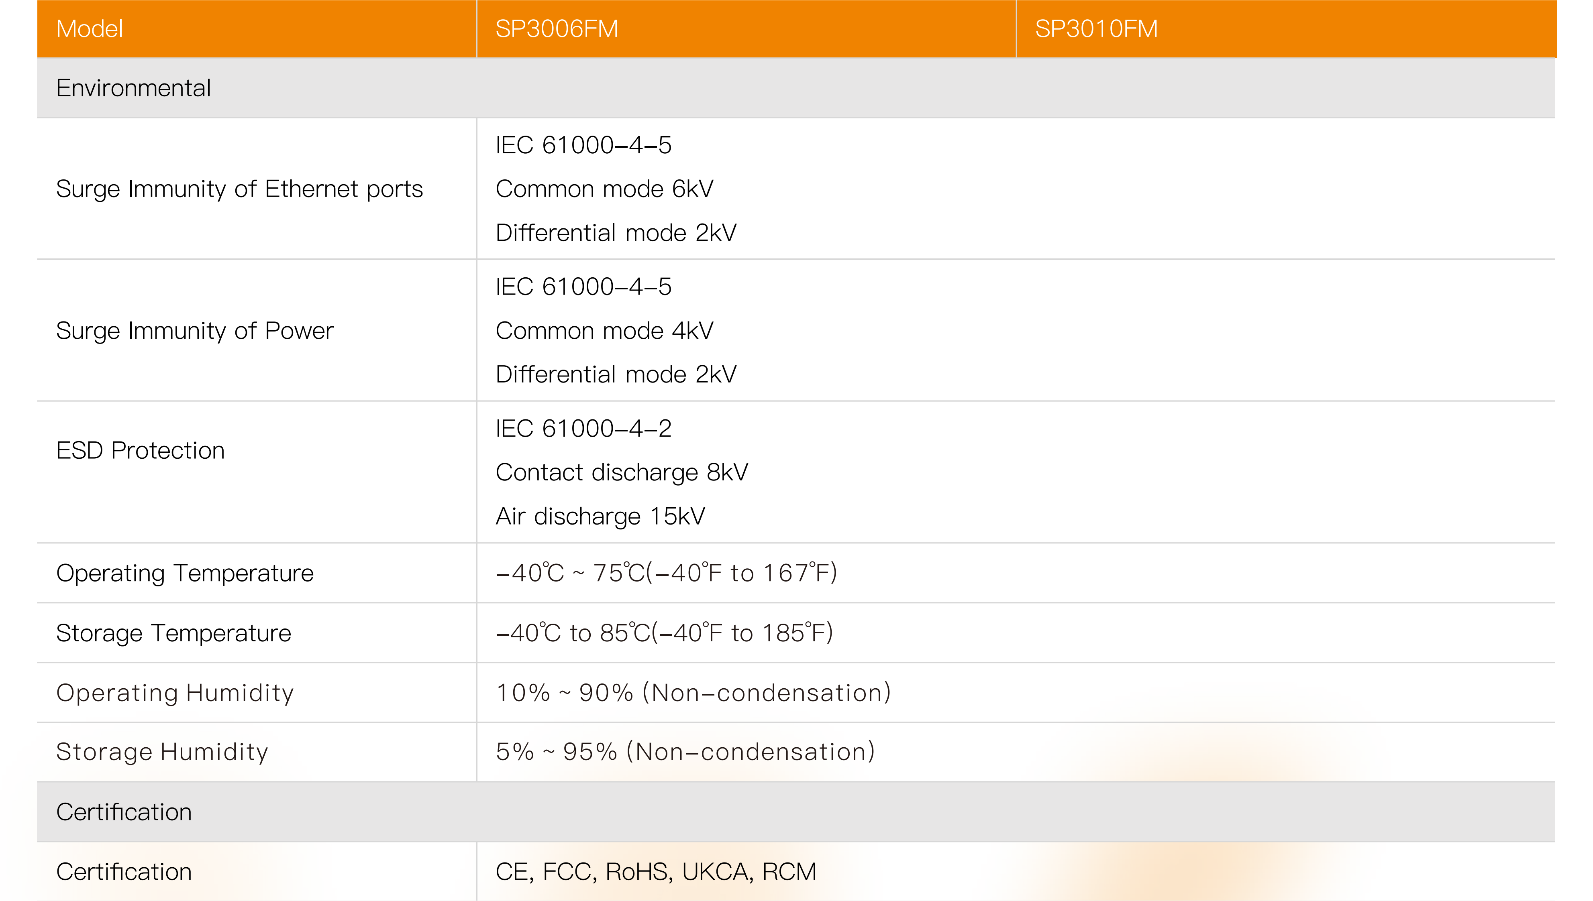Select the IEC 61000-4-2 text
Image resolution: width=1593 pixels, height=901 pixels.
point(583,428)
